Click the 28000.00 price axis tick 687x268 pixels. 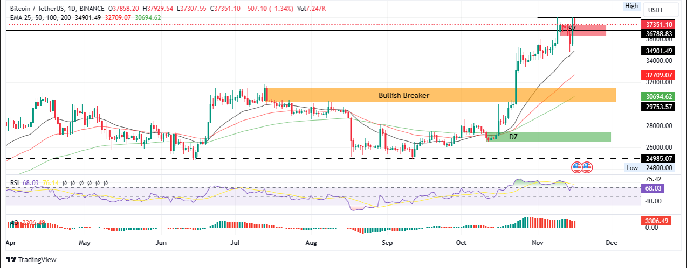(x=659, y=126)
